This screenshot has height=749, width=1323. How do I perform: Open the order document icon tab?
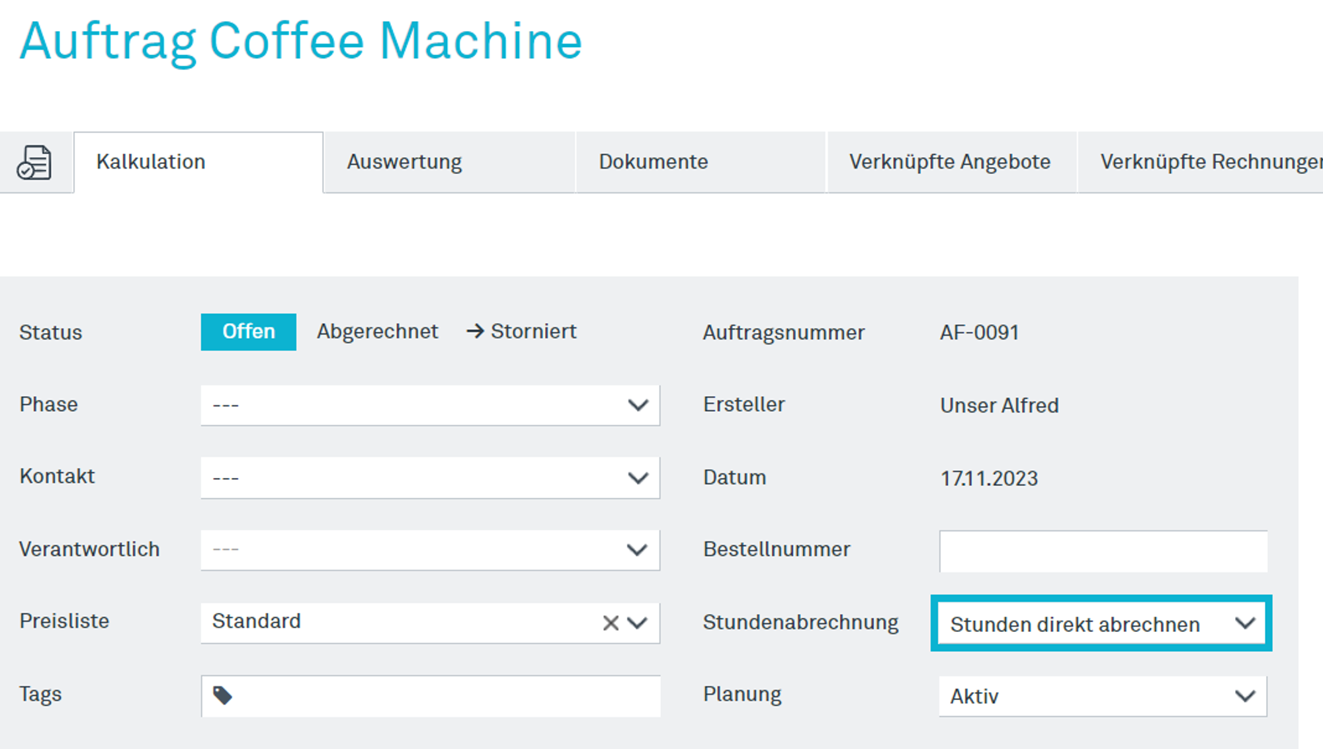[x=34, y=162]
